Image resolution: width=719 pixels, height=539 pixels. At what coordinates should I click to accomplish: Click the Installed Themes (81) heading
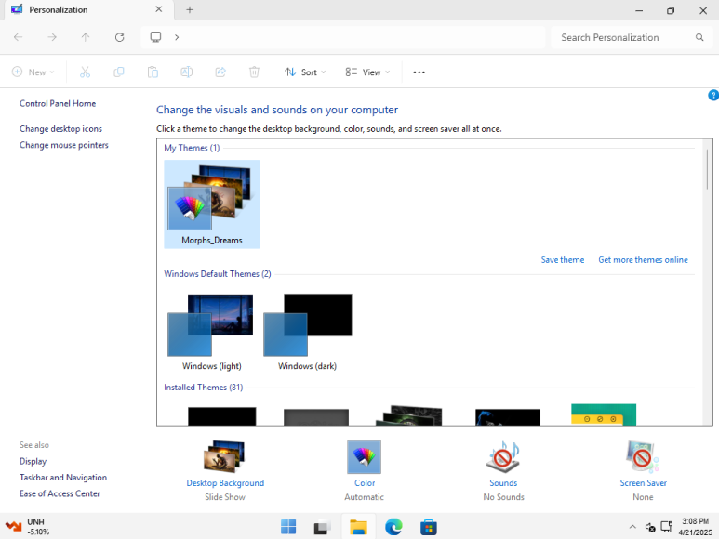(x=203, y=388)
